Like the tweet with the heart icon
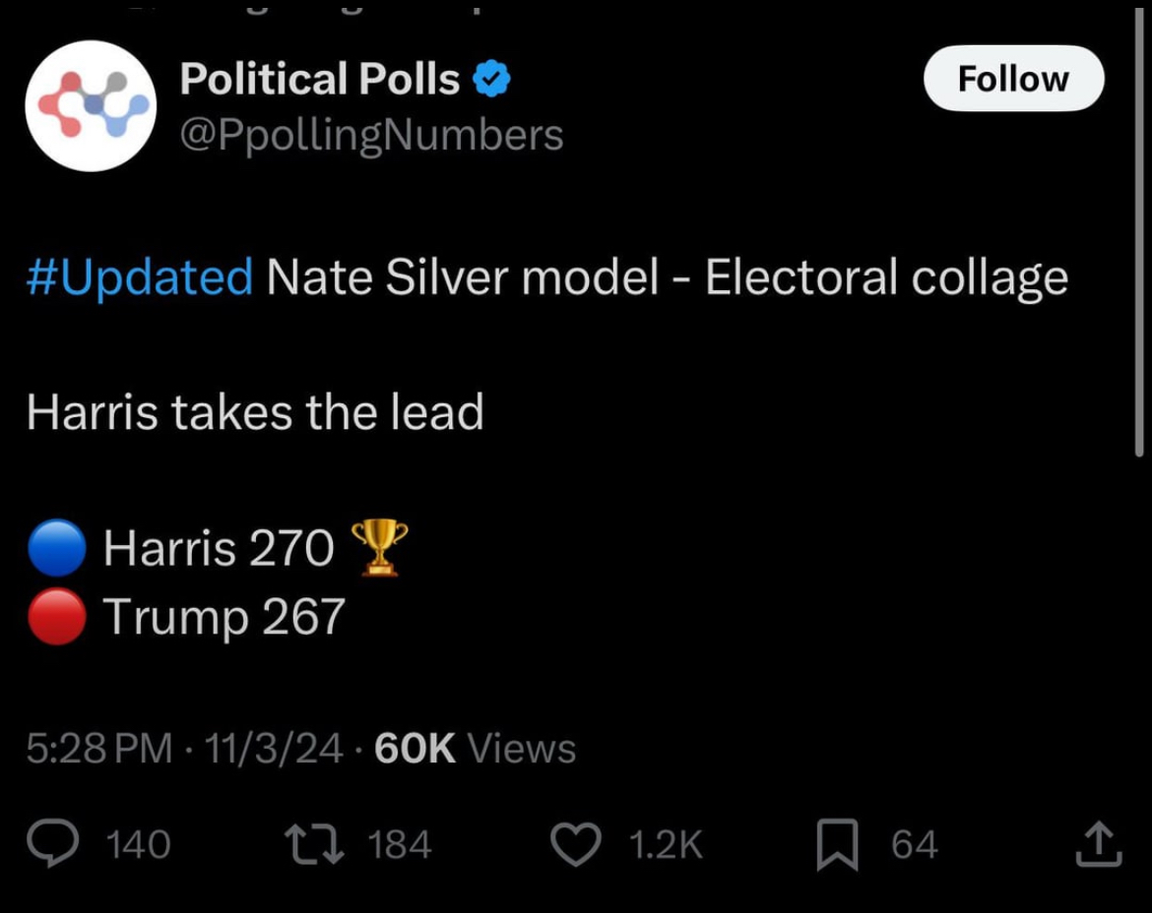1152x913 pixels. pos(575,844)
